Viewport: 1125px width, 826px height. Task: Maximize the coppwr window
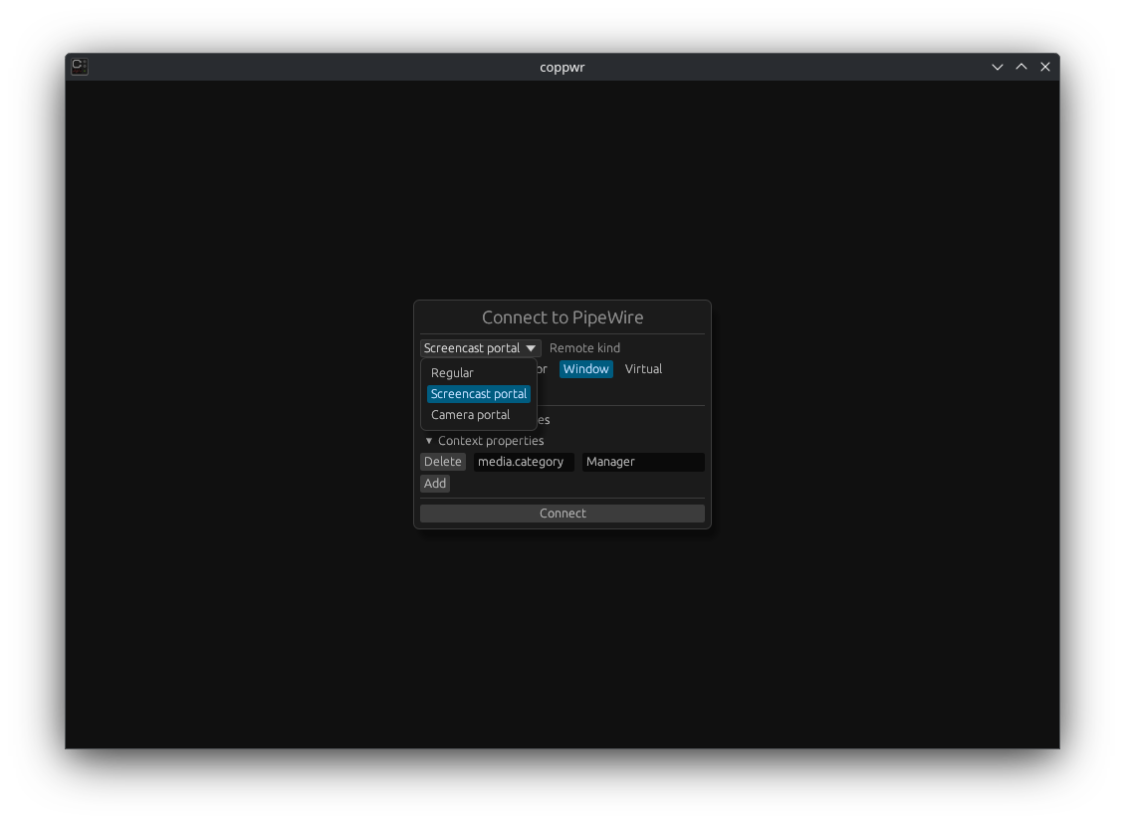coord(1021,67)
